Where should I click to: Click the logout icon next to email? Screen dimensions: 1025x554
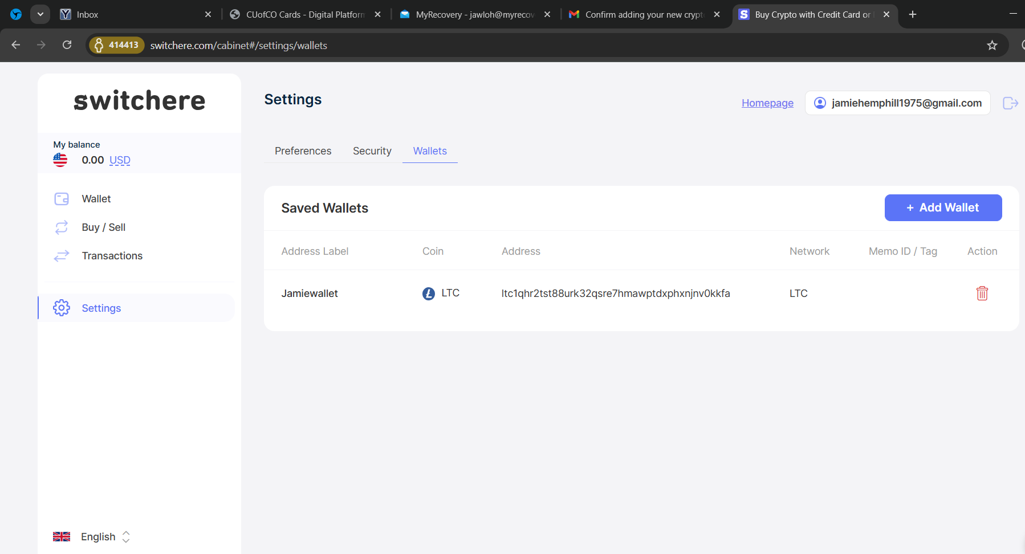(1010, 103)
